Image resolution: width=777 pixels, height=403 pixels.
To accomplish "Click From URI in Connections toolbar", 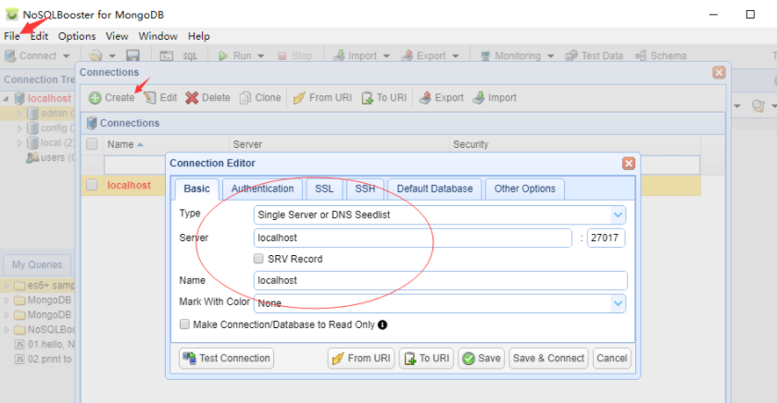I will pos(322,98).
